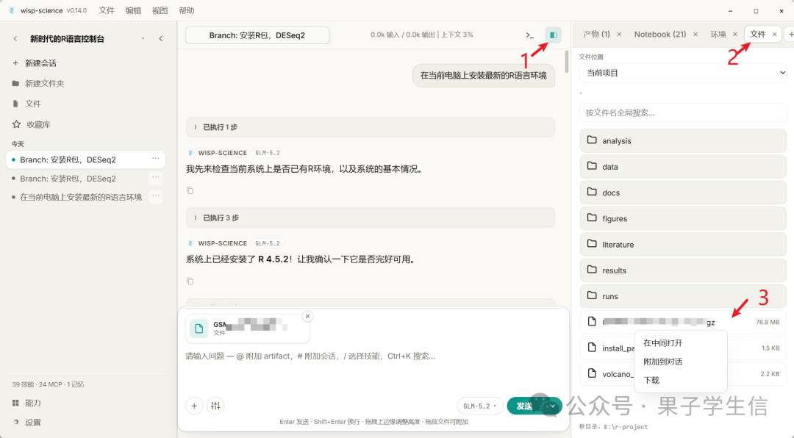The height and width of the screenshot is (438, 794).
Task: Select the 78.8 MB gz file
Action: pos(683,322)
